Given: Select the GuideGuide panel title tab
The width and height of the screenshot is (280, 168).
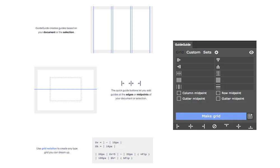Looking at the screenshot, I should pyautogui.click(x=183, y=45).
